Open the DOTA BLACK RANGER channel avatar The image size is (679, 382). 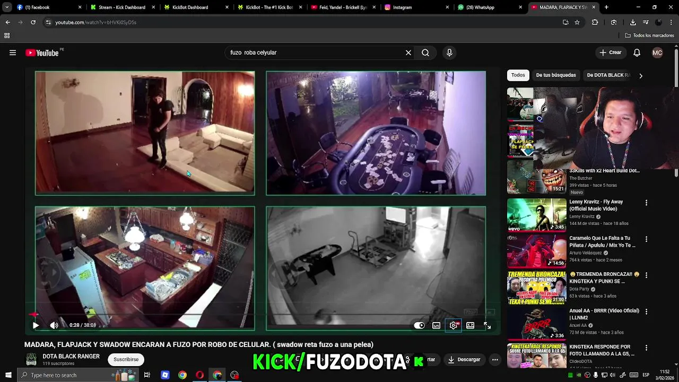pyautogui.click(x=31, y=359)
